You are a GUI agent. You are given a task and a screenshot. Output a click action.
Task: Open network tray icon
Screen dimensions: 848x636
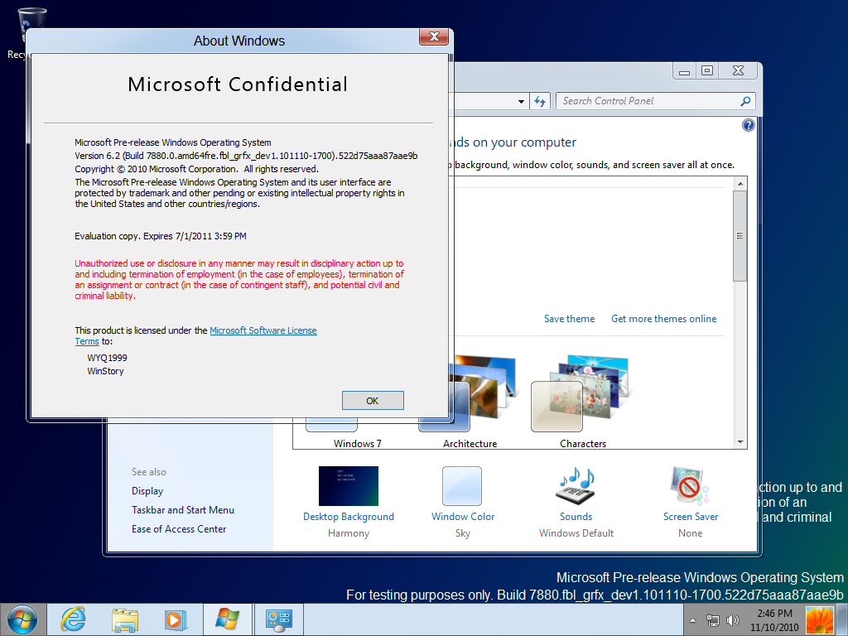point(713,621)
